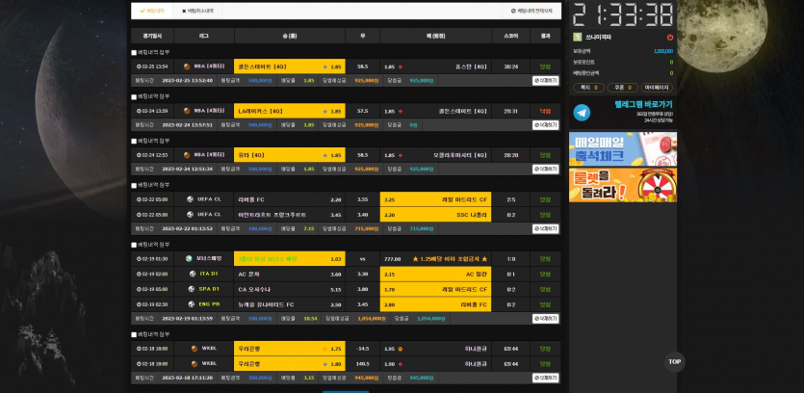This screenshot has width=804, height=393.
Task: Click the bonus betting league icon
Action: [x=190, y=258]
